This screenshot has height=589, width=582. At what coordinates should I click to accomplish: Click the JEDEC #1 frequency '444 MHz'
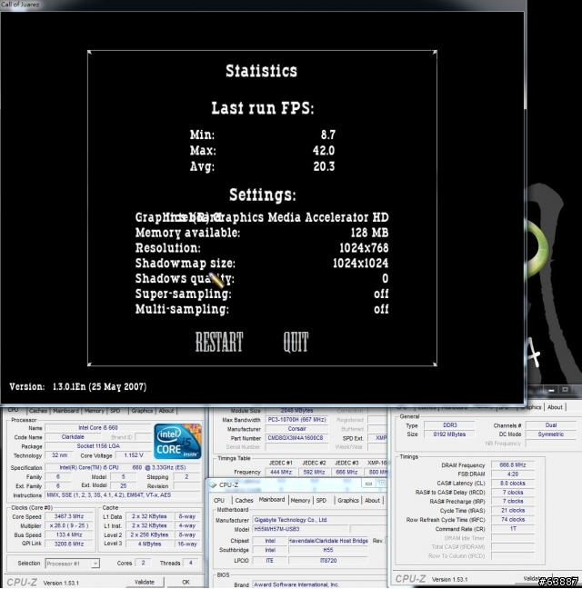pos(281,472)
